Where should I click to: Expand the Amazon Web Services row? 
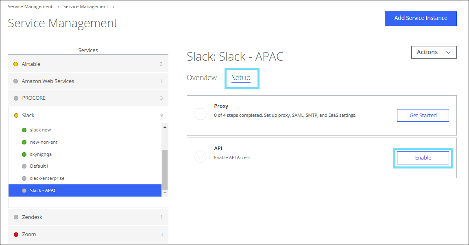(x=88, y=81)
